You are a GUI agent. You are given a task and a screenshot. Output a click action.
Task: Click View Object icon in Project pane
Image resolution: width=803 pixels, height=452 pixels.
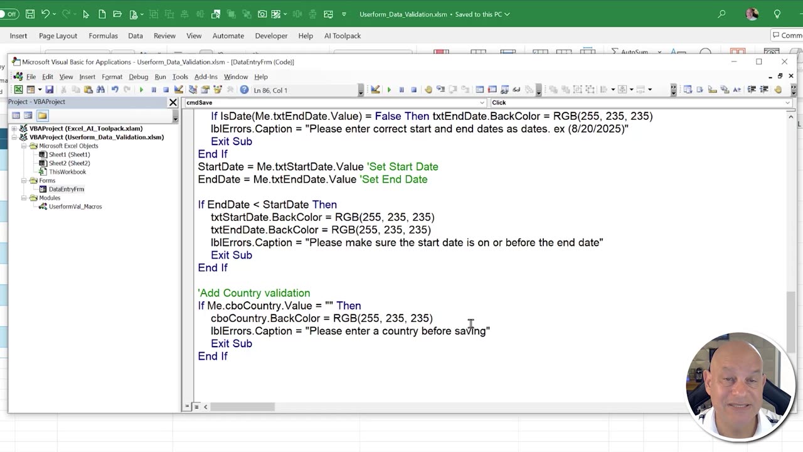pos(28,116)
